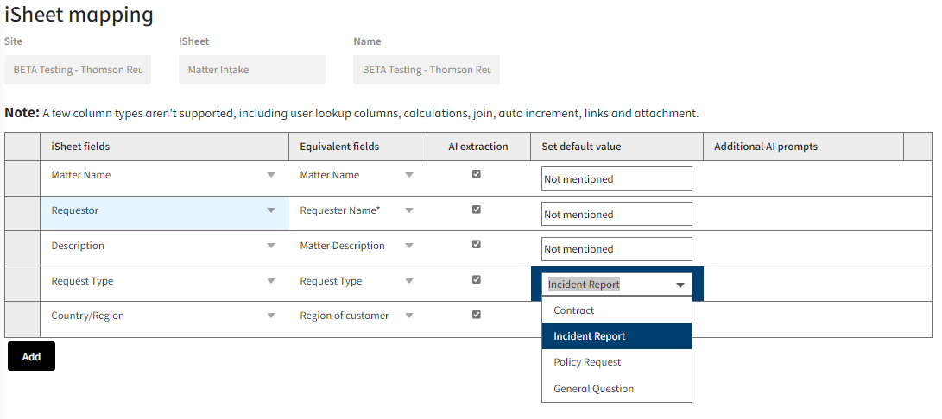Open the Matter Name iSheet field dropdown

tap(271, 175)
